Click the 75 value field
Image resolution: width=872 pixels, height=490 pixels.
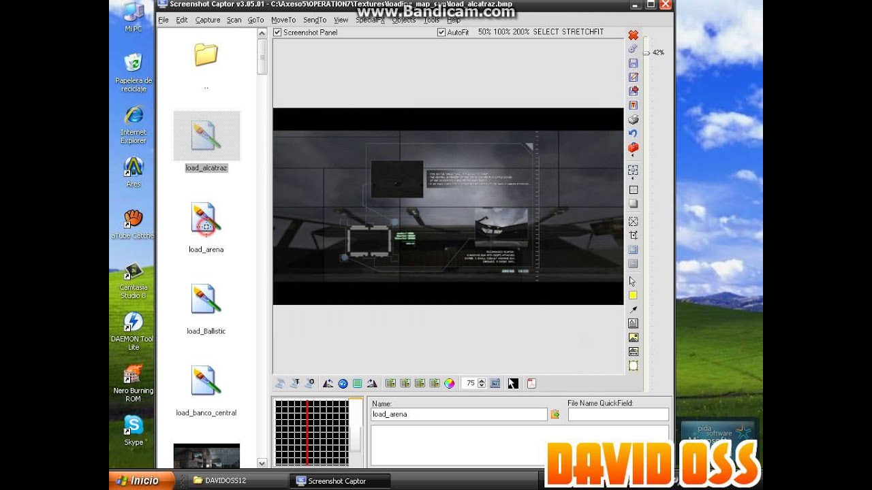click(x=470, y=383)
